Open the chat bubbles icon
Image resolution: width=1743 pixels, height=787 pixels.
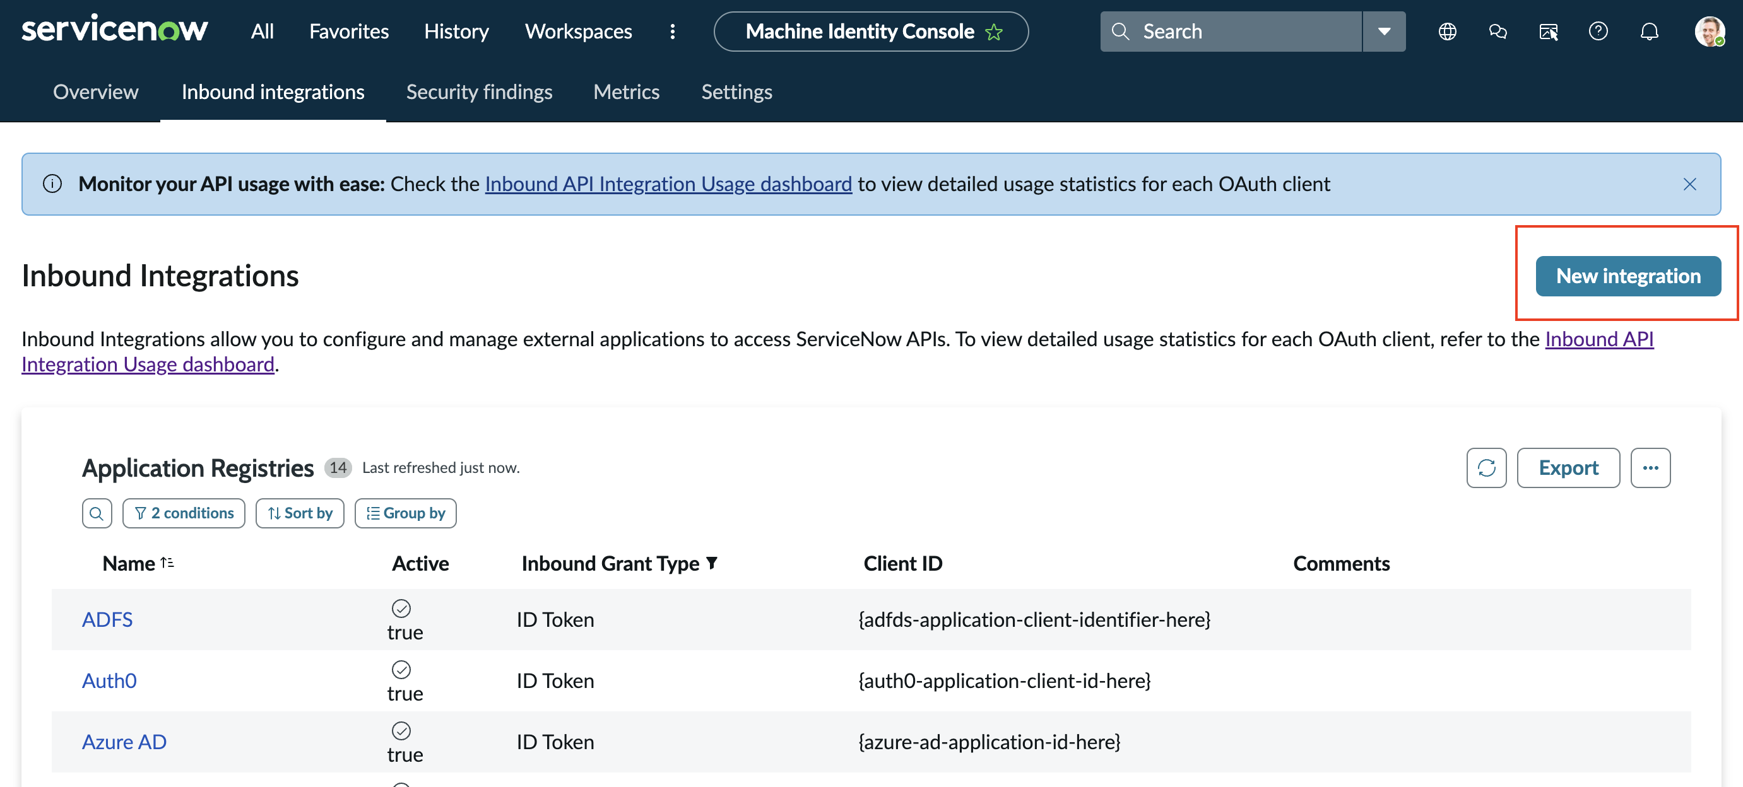(x=1498, y=31)
